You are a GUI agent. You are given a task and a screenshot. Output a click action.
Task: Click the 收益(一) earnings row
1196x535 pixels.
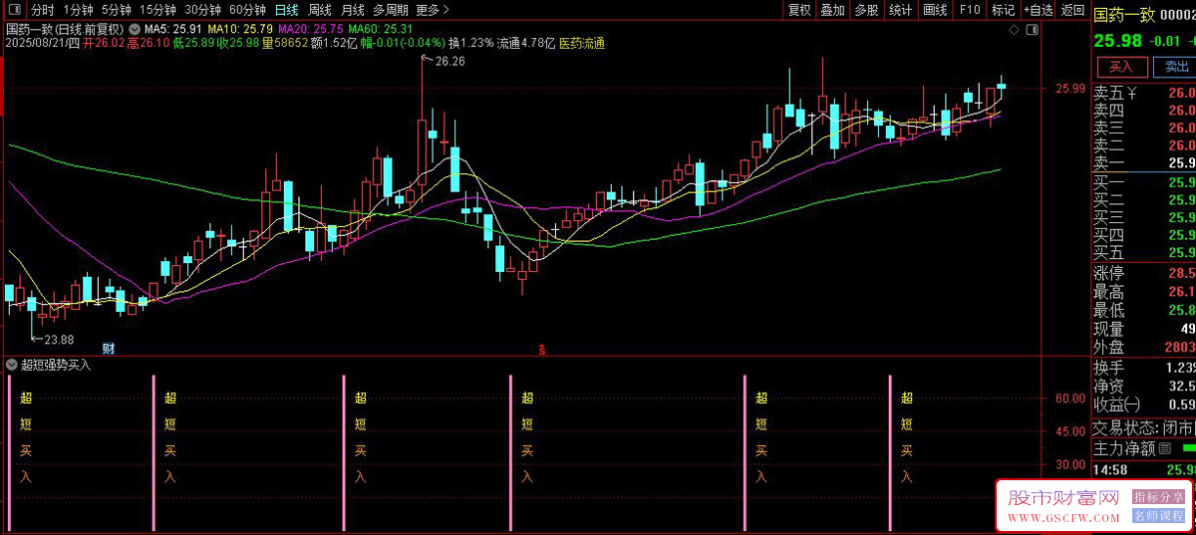point(1144,404)
